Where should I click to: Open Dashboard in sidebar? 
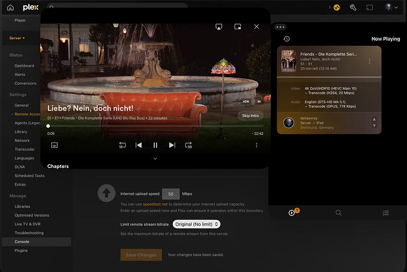point(24,66)
